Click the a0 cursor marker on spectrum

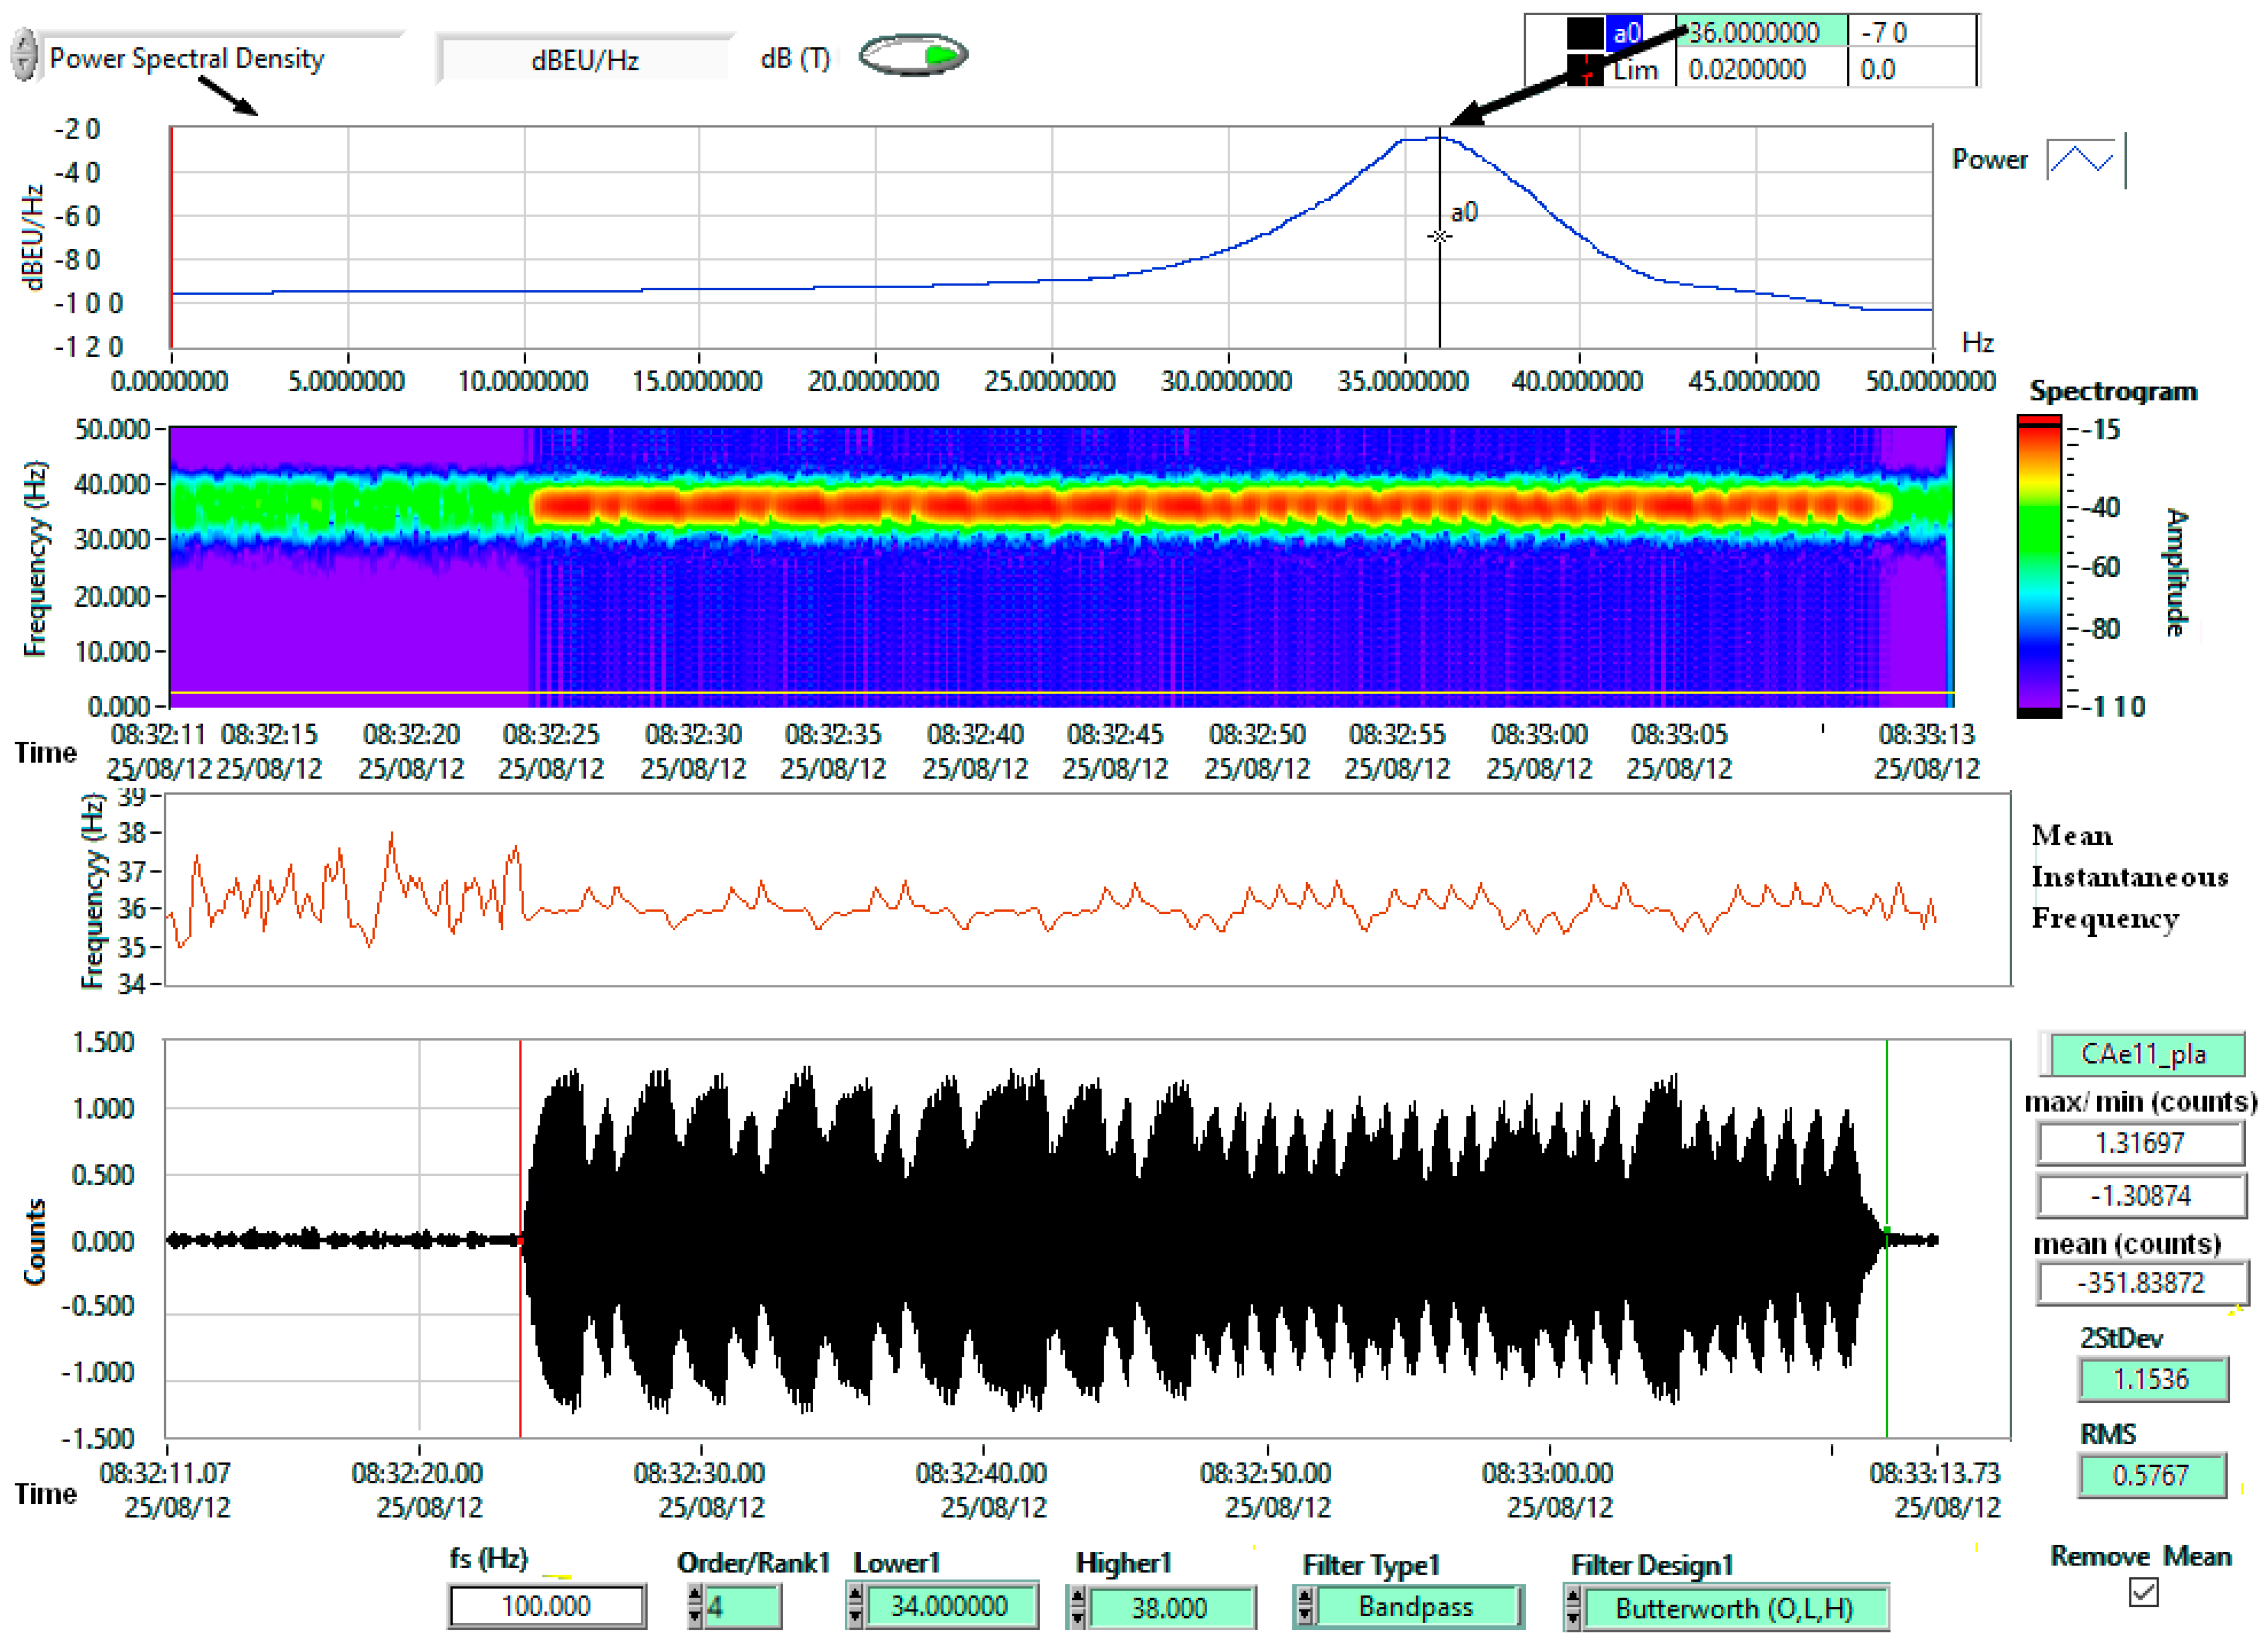click(x=1439, y=237)
